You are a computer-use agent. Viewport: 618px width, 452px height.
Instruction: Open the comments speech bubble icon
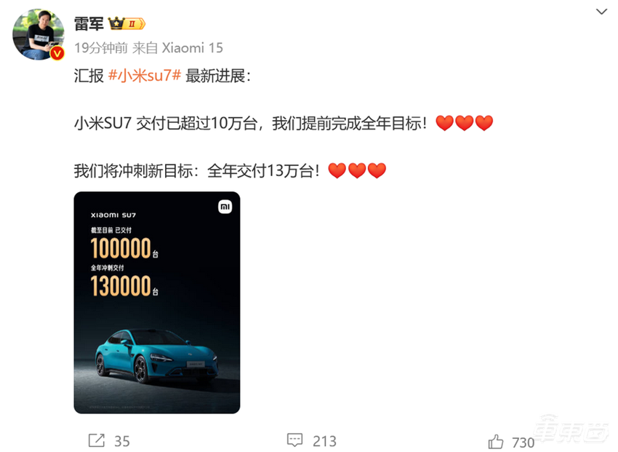click(294, 440)
